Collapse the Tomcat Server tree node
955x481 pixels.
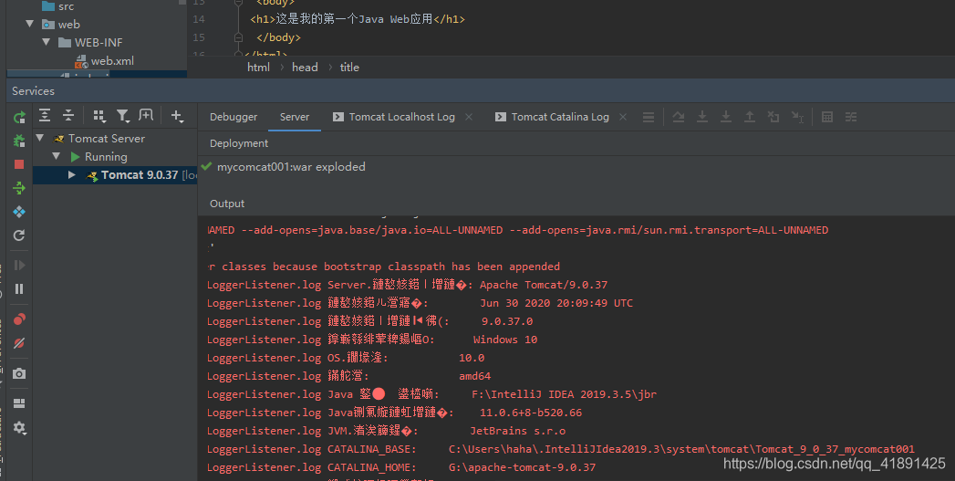pos(40,139)
